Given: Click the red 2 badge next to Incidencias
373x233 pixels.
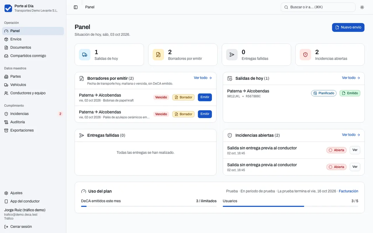Looking at the screenshot, I should [x=60, y=114].
